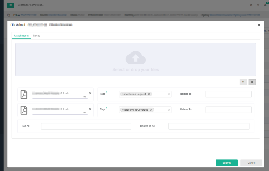Remove the Cancellation Request tag
The image size is (269, 171).
[x=149, y=94]
